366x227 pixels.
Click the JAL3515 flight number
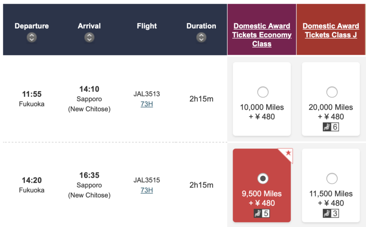click(147, 180)
